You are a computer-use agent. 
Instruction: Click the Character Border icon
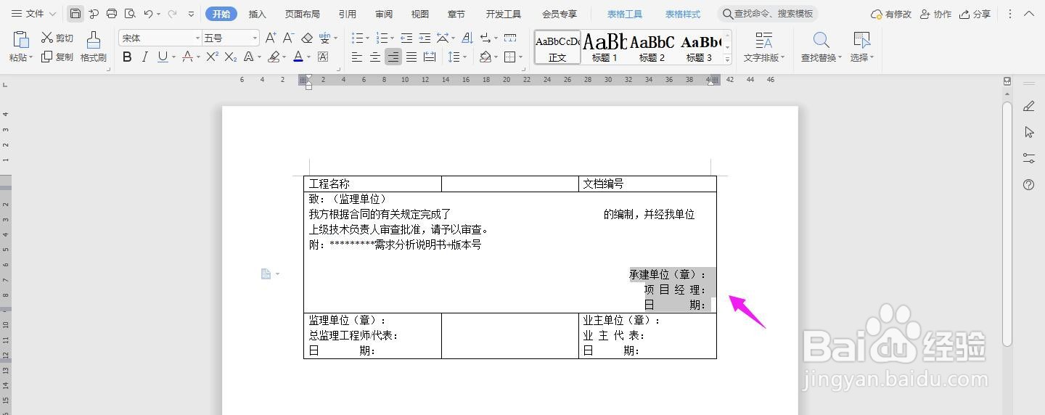click(x=323, y=57)
